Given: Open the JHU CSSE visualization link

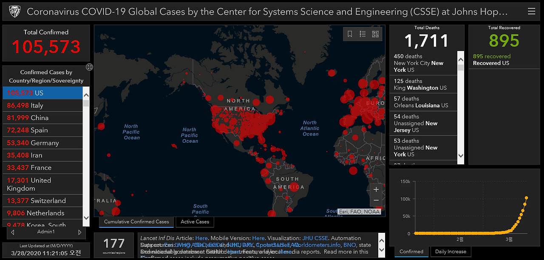Looking at the screenshot, I should click(315, 238).
